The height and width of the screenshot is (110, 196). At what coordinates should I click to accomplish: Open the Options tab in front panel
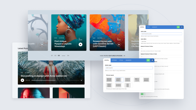click(114, 60)
